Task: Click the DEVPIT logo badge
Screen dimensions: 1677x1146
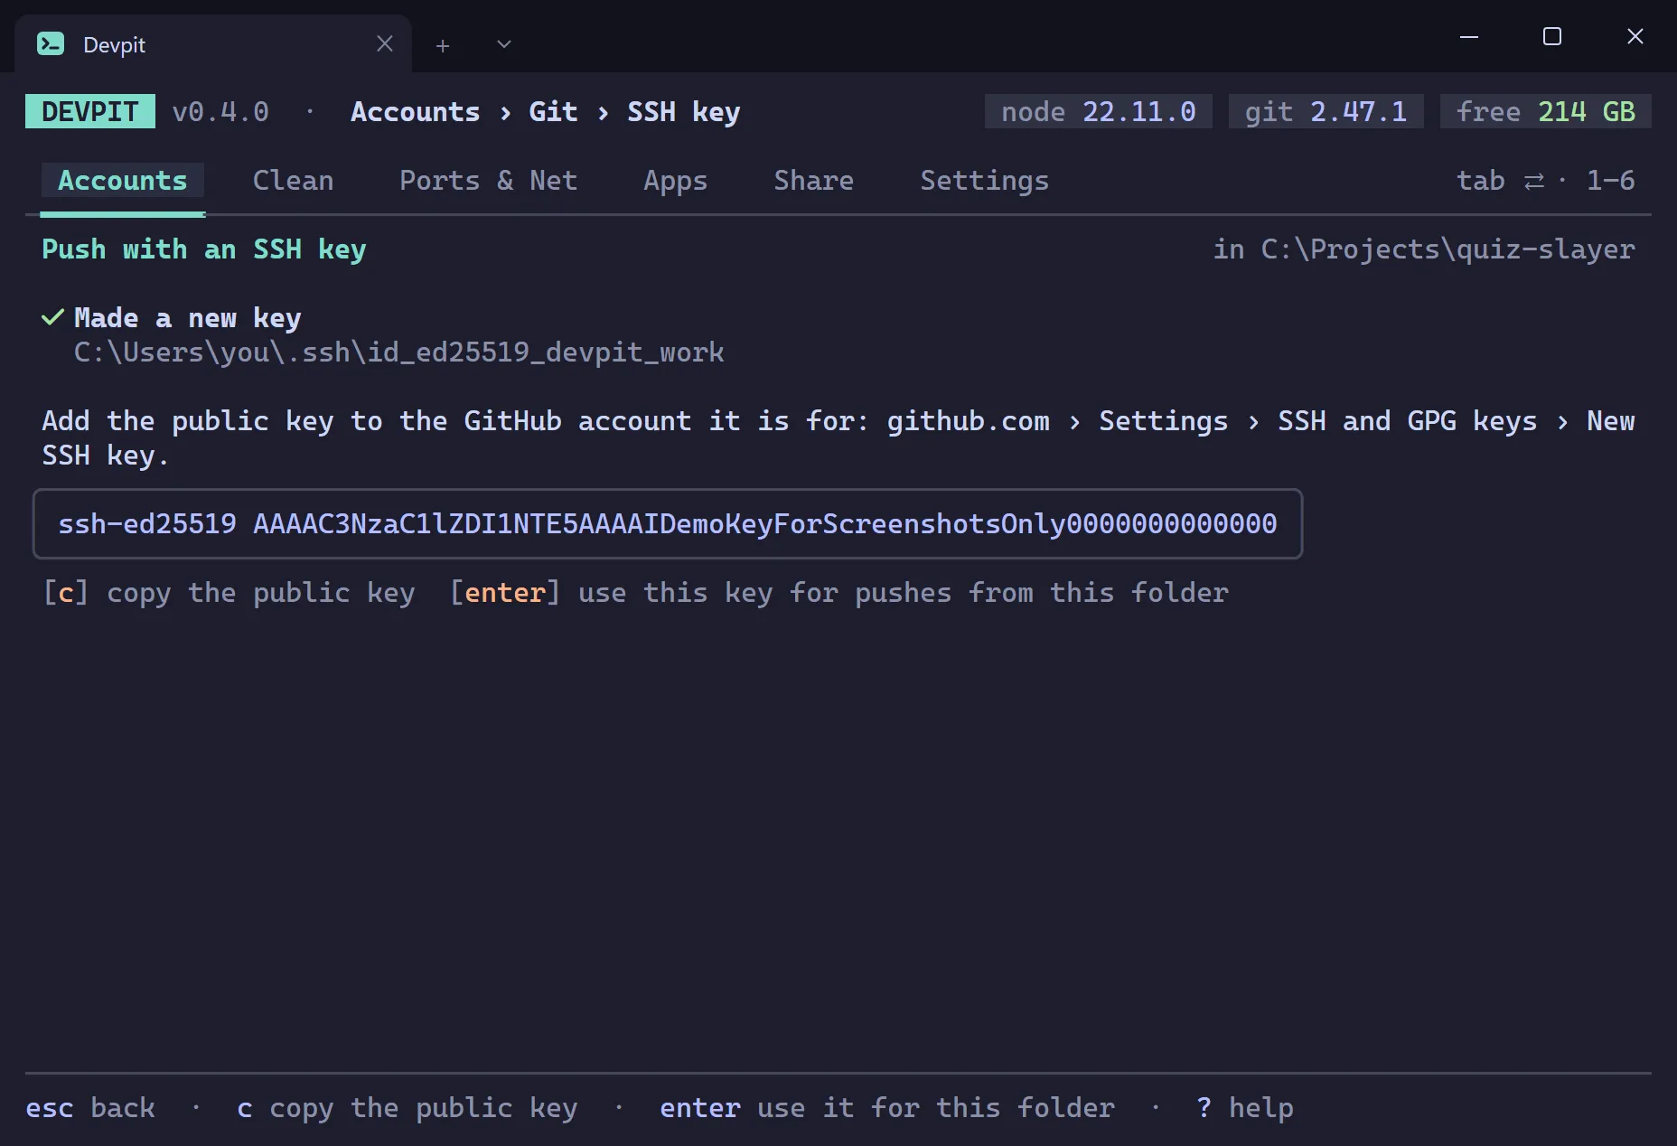Action: pos(90,111)
